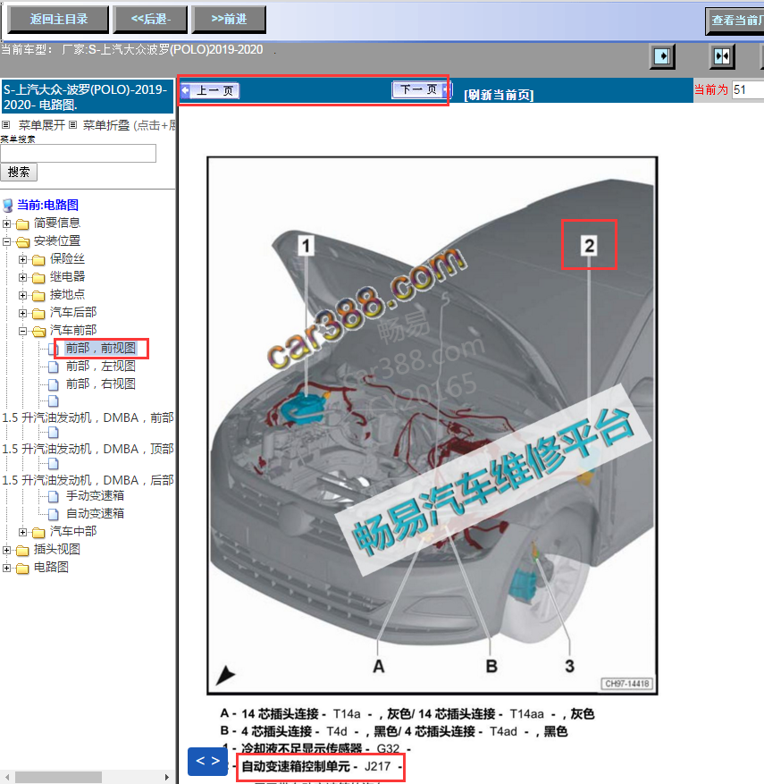The width and height of the screenshot is (764, 784).
Task: Click the 查看当前 button at top right
Action: (735, 21)
